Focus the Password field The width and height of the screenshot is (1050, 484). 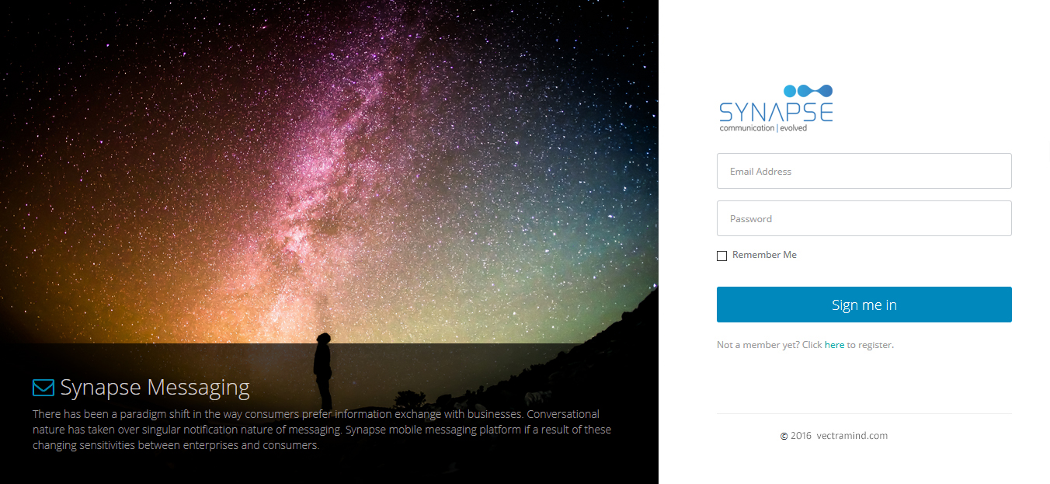click(x=864, y=218)
